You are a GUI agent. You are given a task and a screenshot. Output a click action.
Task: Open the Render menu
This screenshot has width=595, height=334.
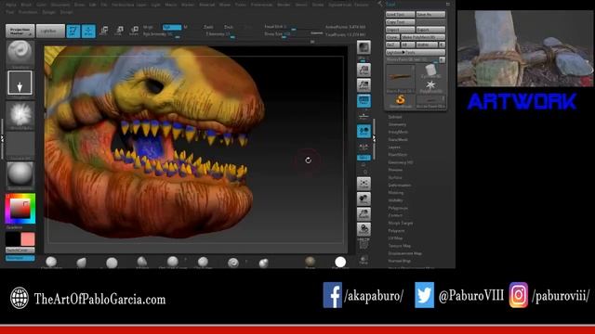point(284,5)
